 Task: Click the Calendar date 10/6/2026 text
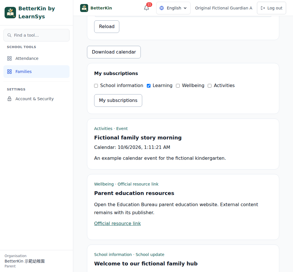[x=132, y=147]
